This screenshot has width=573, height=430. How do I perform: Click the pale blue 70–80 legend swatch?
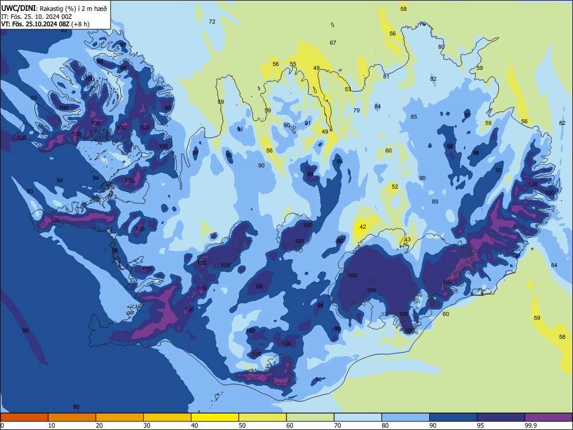coord(358,417)
